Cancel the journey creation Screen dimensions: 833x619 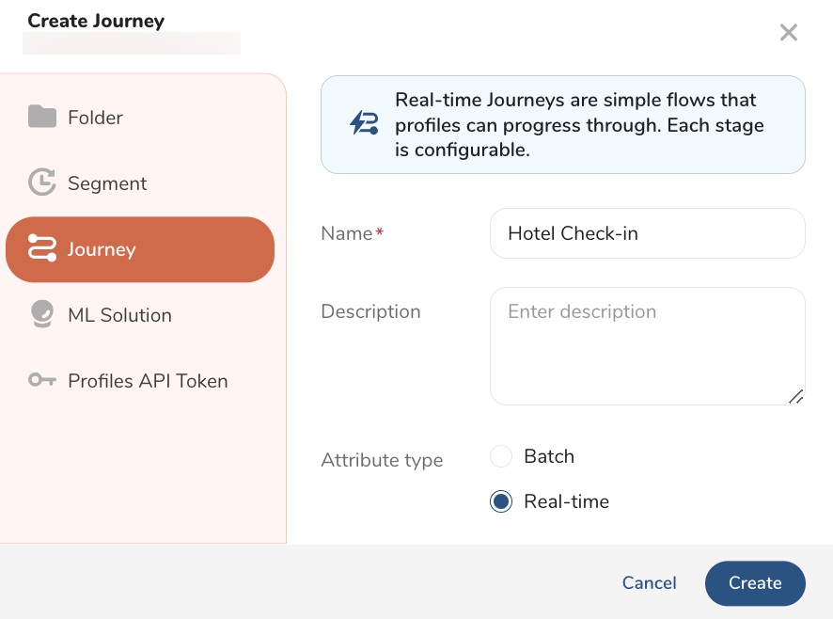pyautogui.click(x=649, y=583)
